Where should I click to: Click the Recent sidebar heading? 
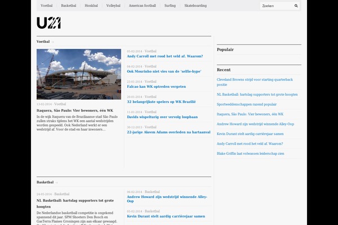coord(224,70)
